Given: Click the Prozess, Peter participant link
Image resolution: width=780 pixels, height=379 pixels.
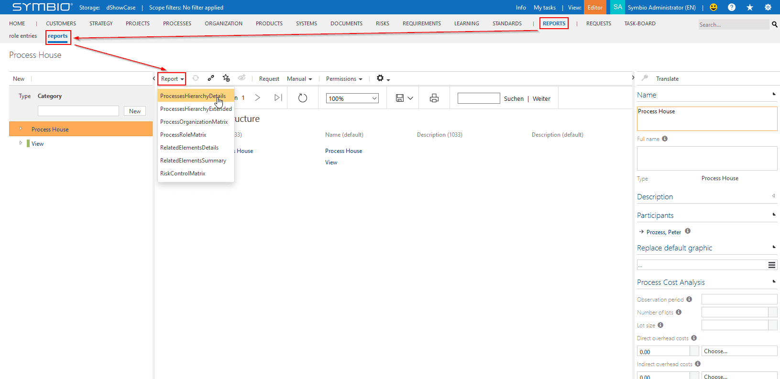Looking at the screenshot, I should (663, 232).
